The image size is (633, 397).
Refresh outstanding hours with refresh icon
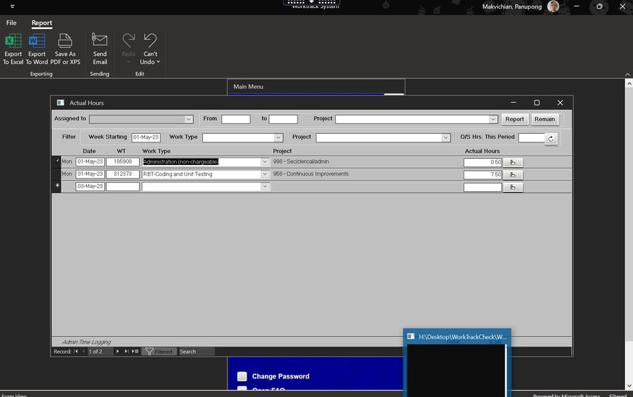coord(551,139)
